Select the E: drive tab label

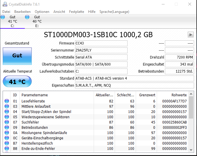click(x=37, y=26)
